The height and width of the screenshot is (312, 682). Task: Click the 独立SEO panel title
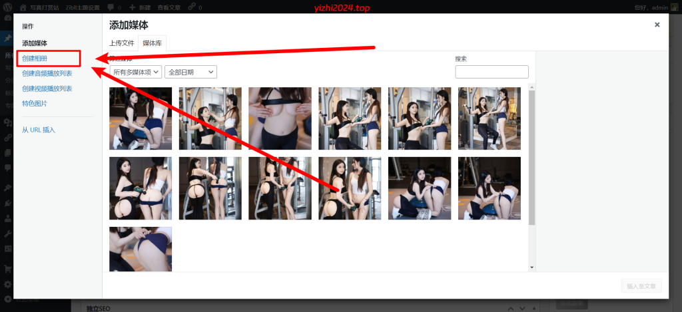(99, 309)
